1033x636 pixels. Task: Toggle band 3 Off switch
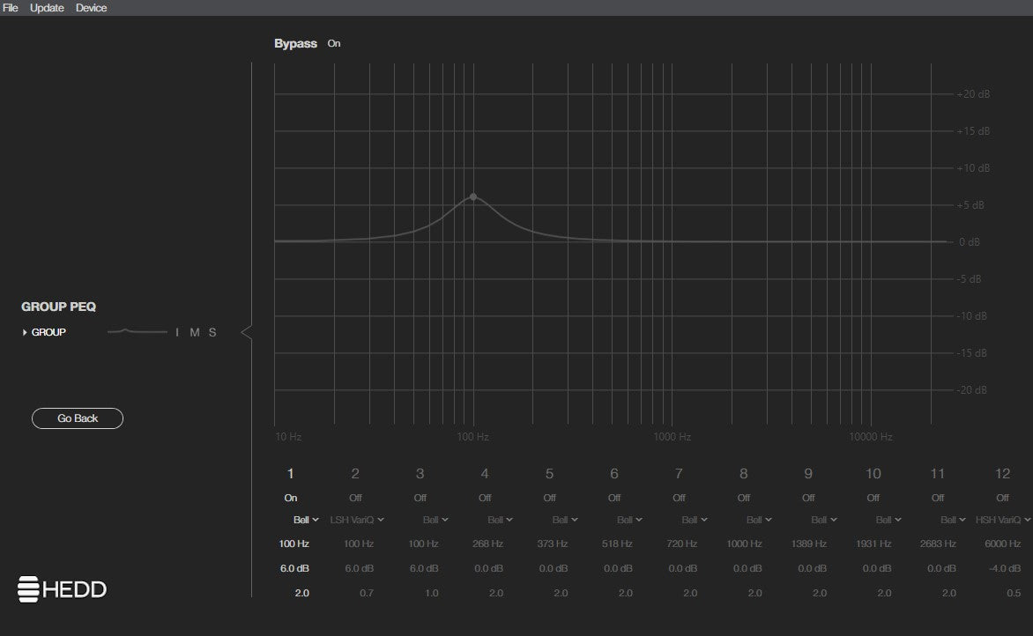pos(420,498)
